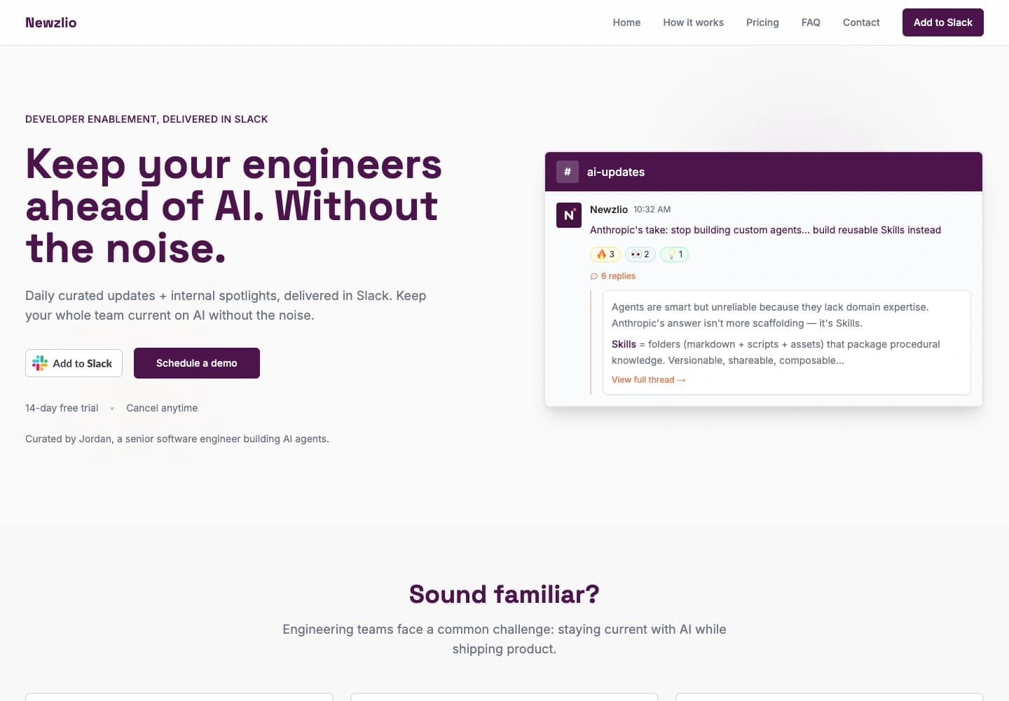Click Add to Slack in the header
This screenshot has width=1009, height=701.
pos(942,22)
